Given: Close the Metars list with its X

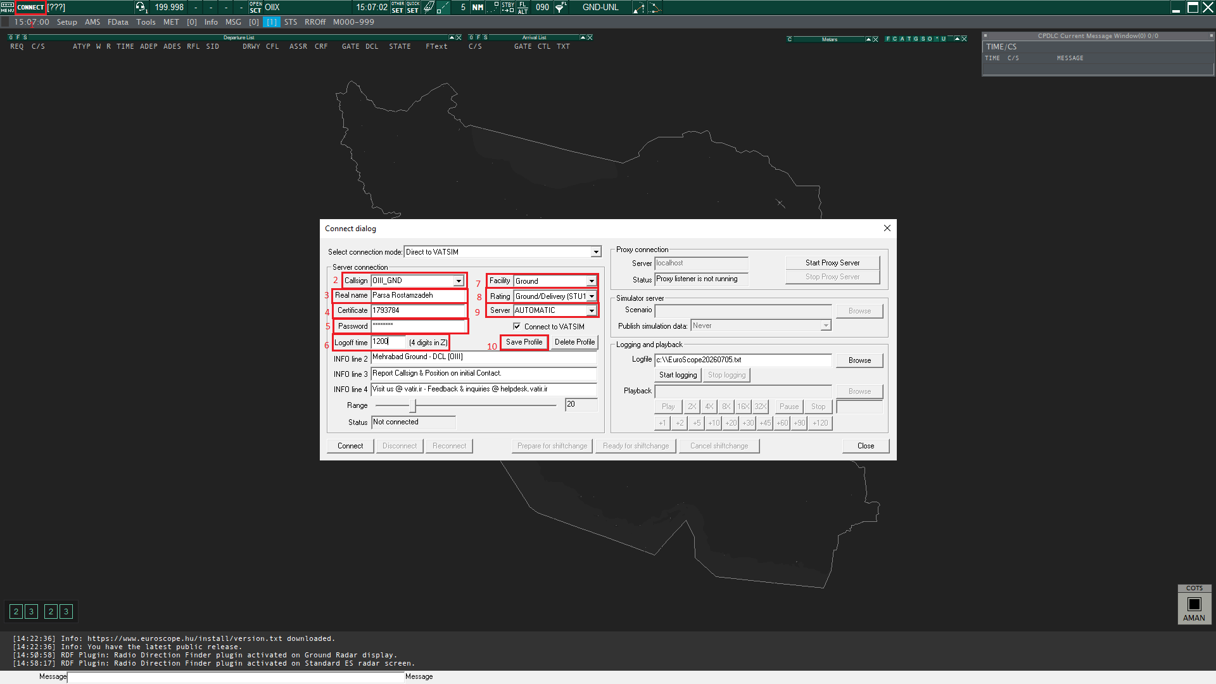Looking at the screenshot, I should 875,39.
